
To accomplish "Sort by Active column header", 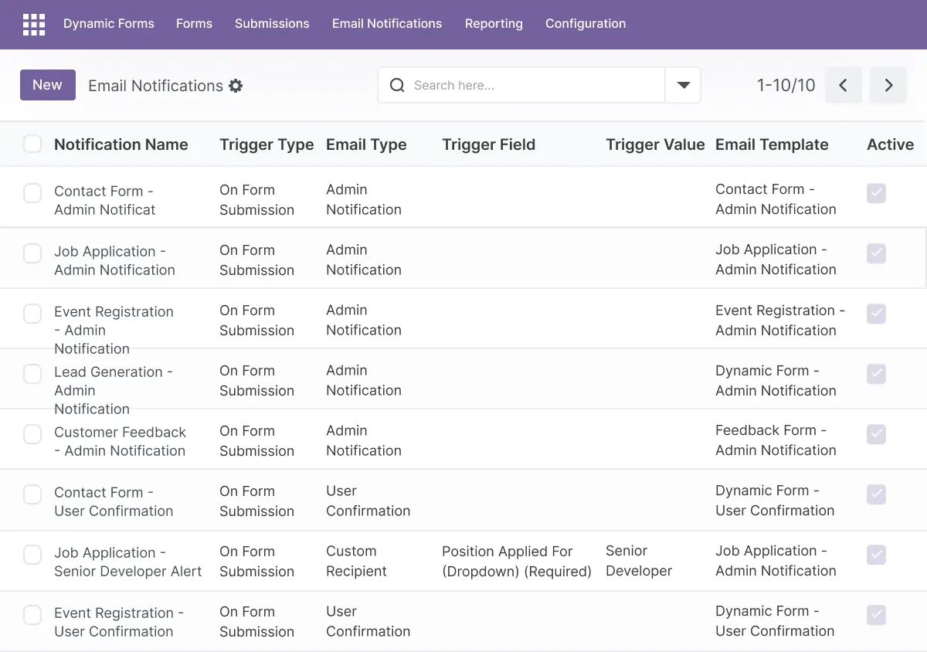I will pyautogui.click(x=890, y=144).
